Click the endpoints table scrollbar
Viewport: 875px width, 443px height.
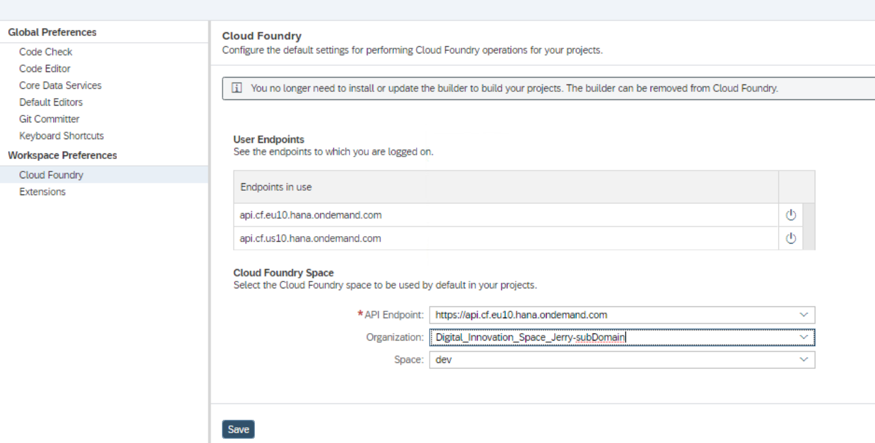pos(808,226)
